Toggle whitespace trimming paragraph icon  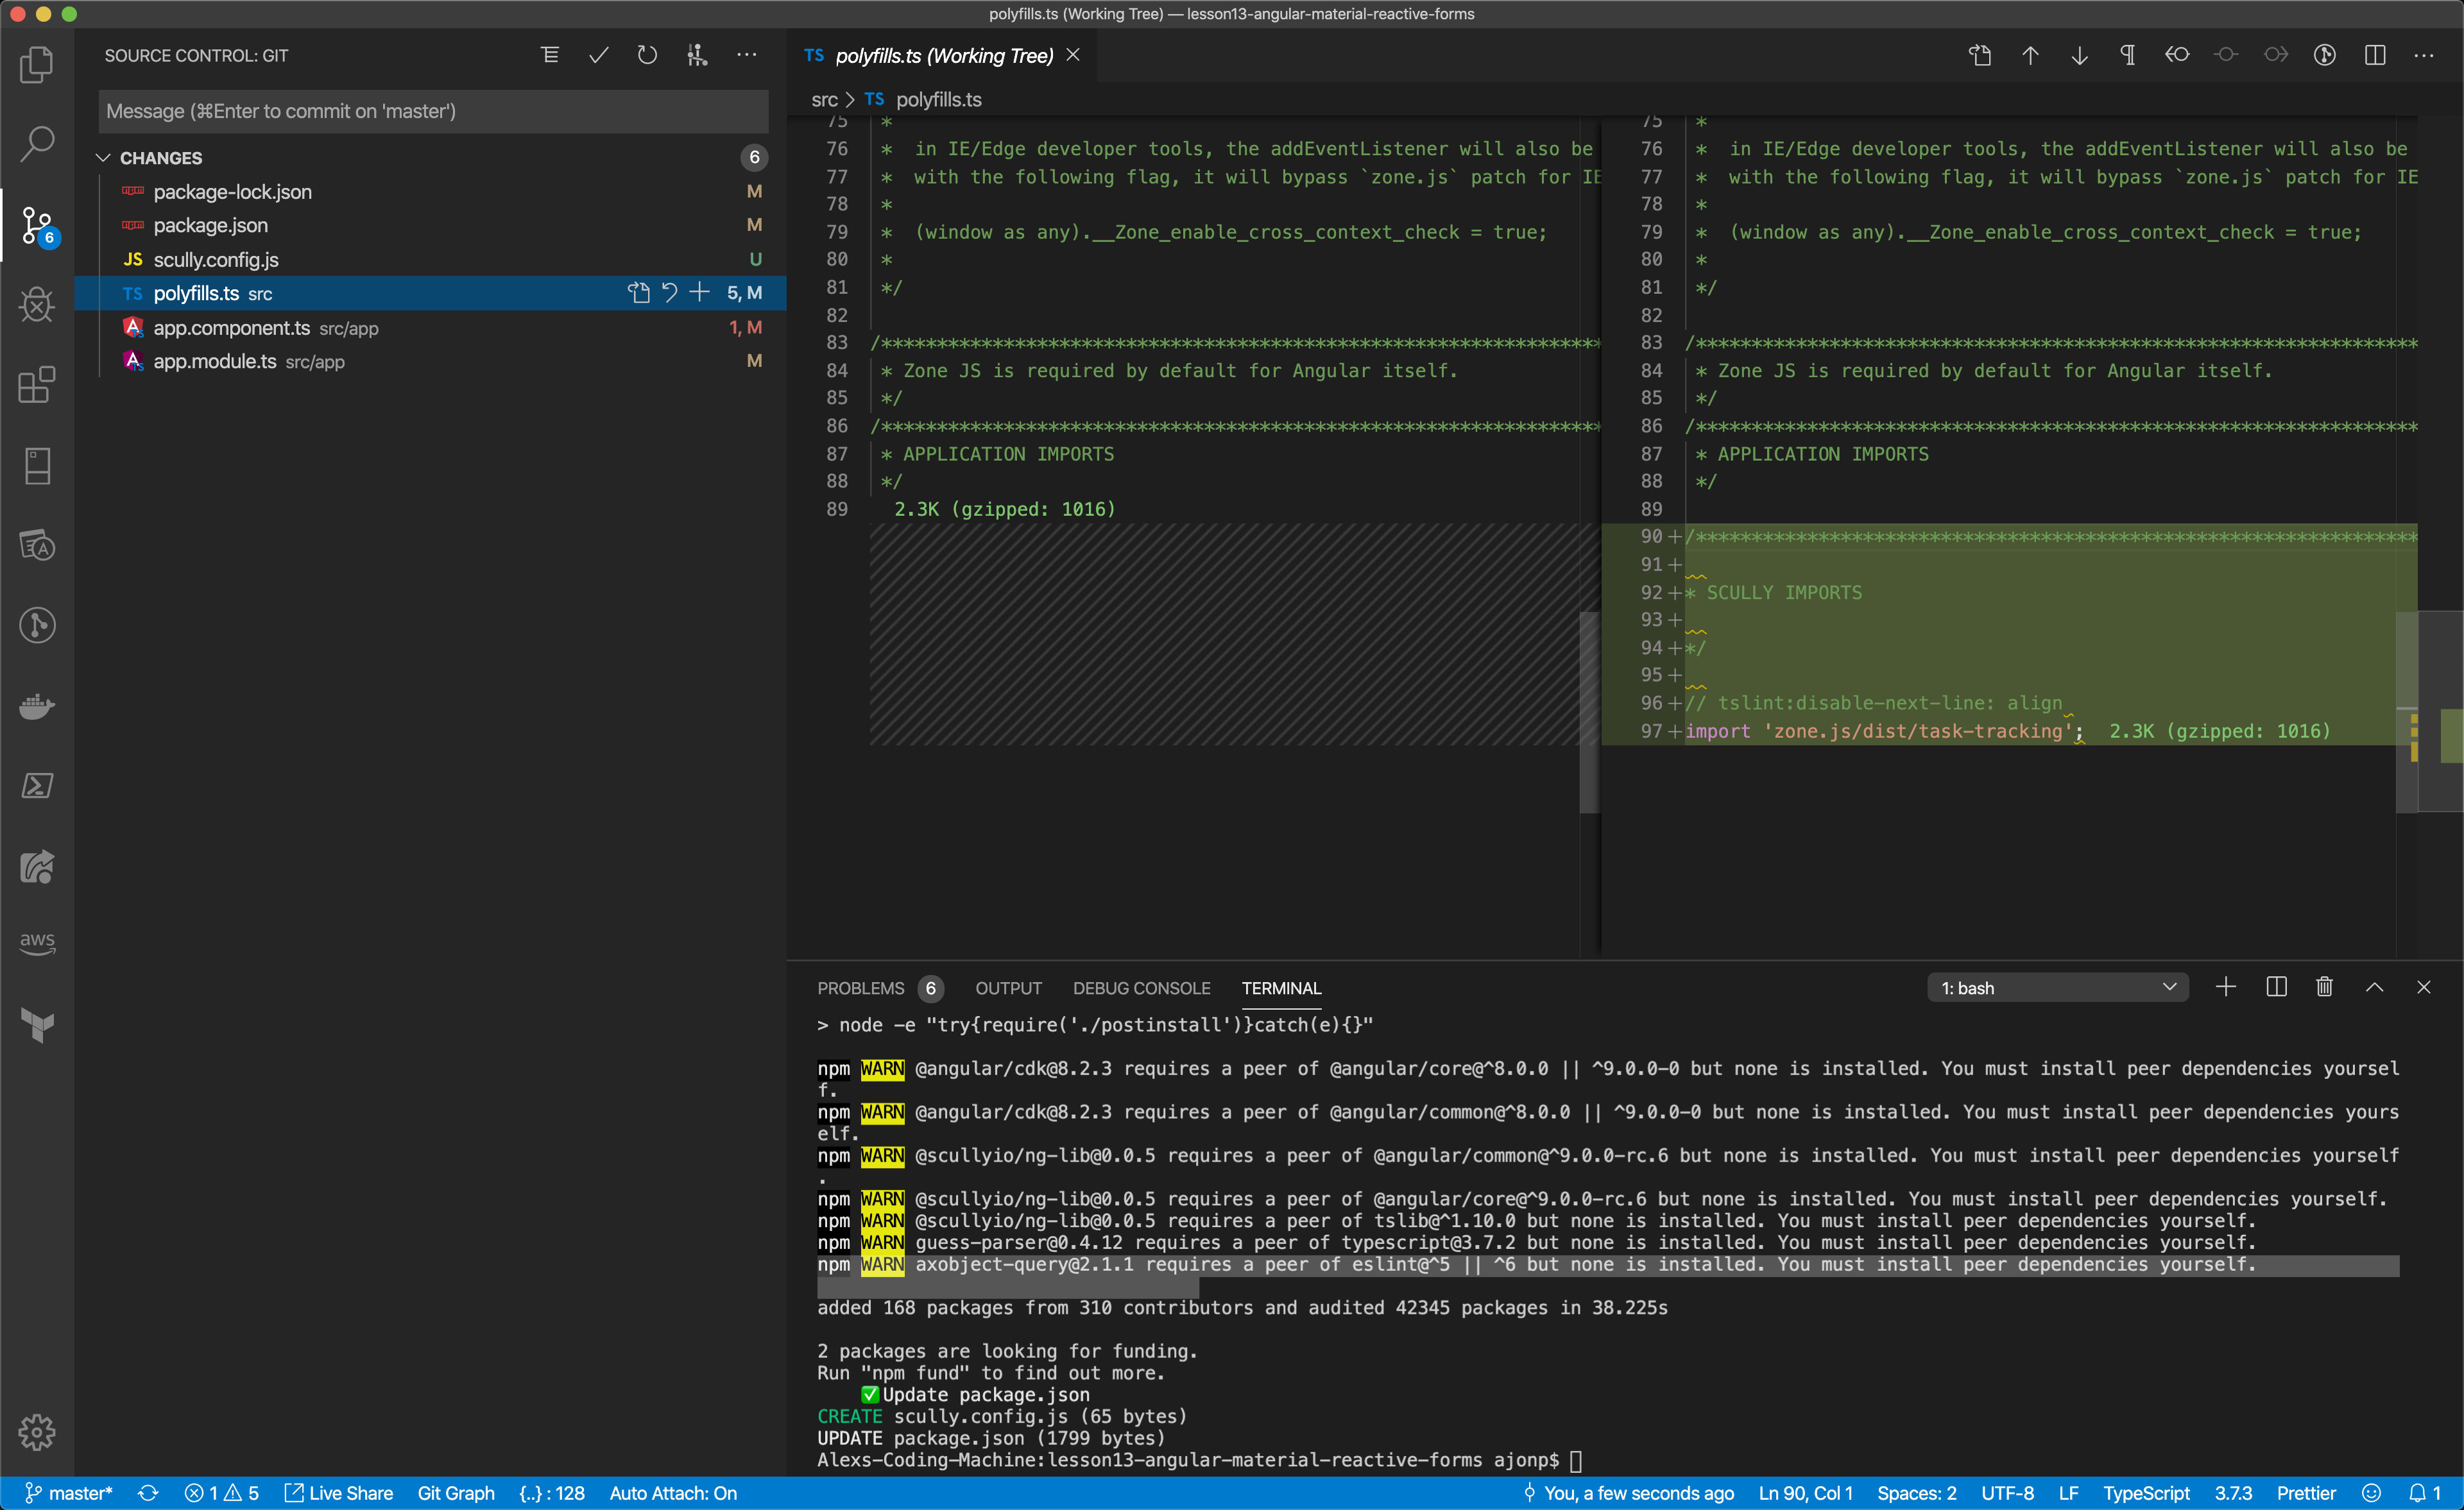(2128, 55)
